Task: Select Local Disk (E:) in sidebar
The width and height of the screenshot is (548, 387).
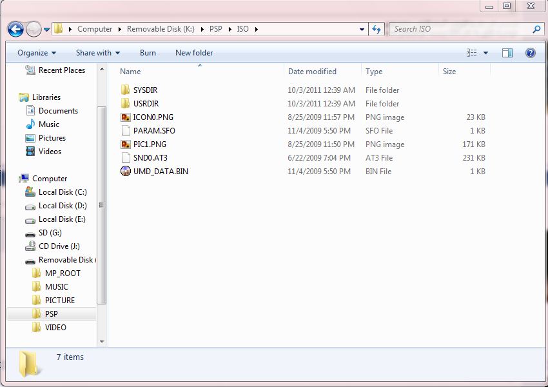Action: (x=55, y=219)
